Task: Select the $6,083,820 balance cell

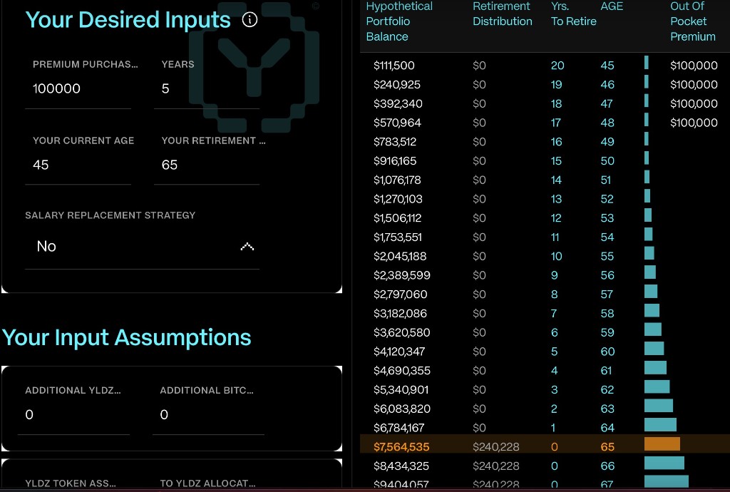Action: (402, 409)
